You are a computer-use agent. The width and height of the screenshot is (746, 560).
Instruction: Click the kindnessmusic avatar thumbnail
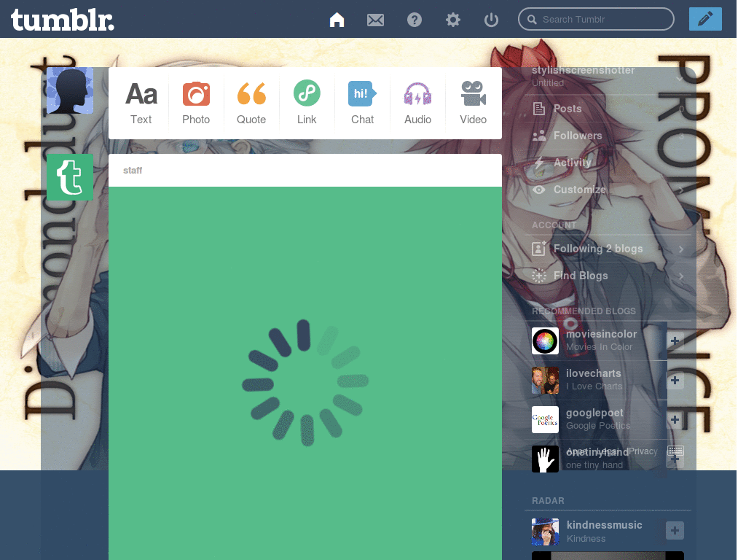coord(545,532)
